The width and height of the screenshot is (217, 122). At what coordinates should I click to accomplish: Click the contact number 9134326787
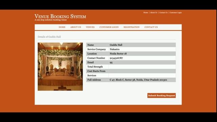[116, 58]
